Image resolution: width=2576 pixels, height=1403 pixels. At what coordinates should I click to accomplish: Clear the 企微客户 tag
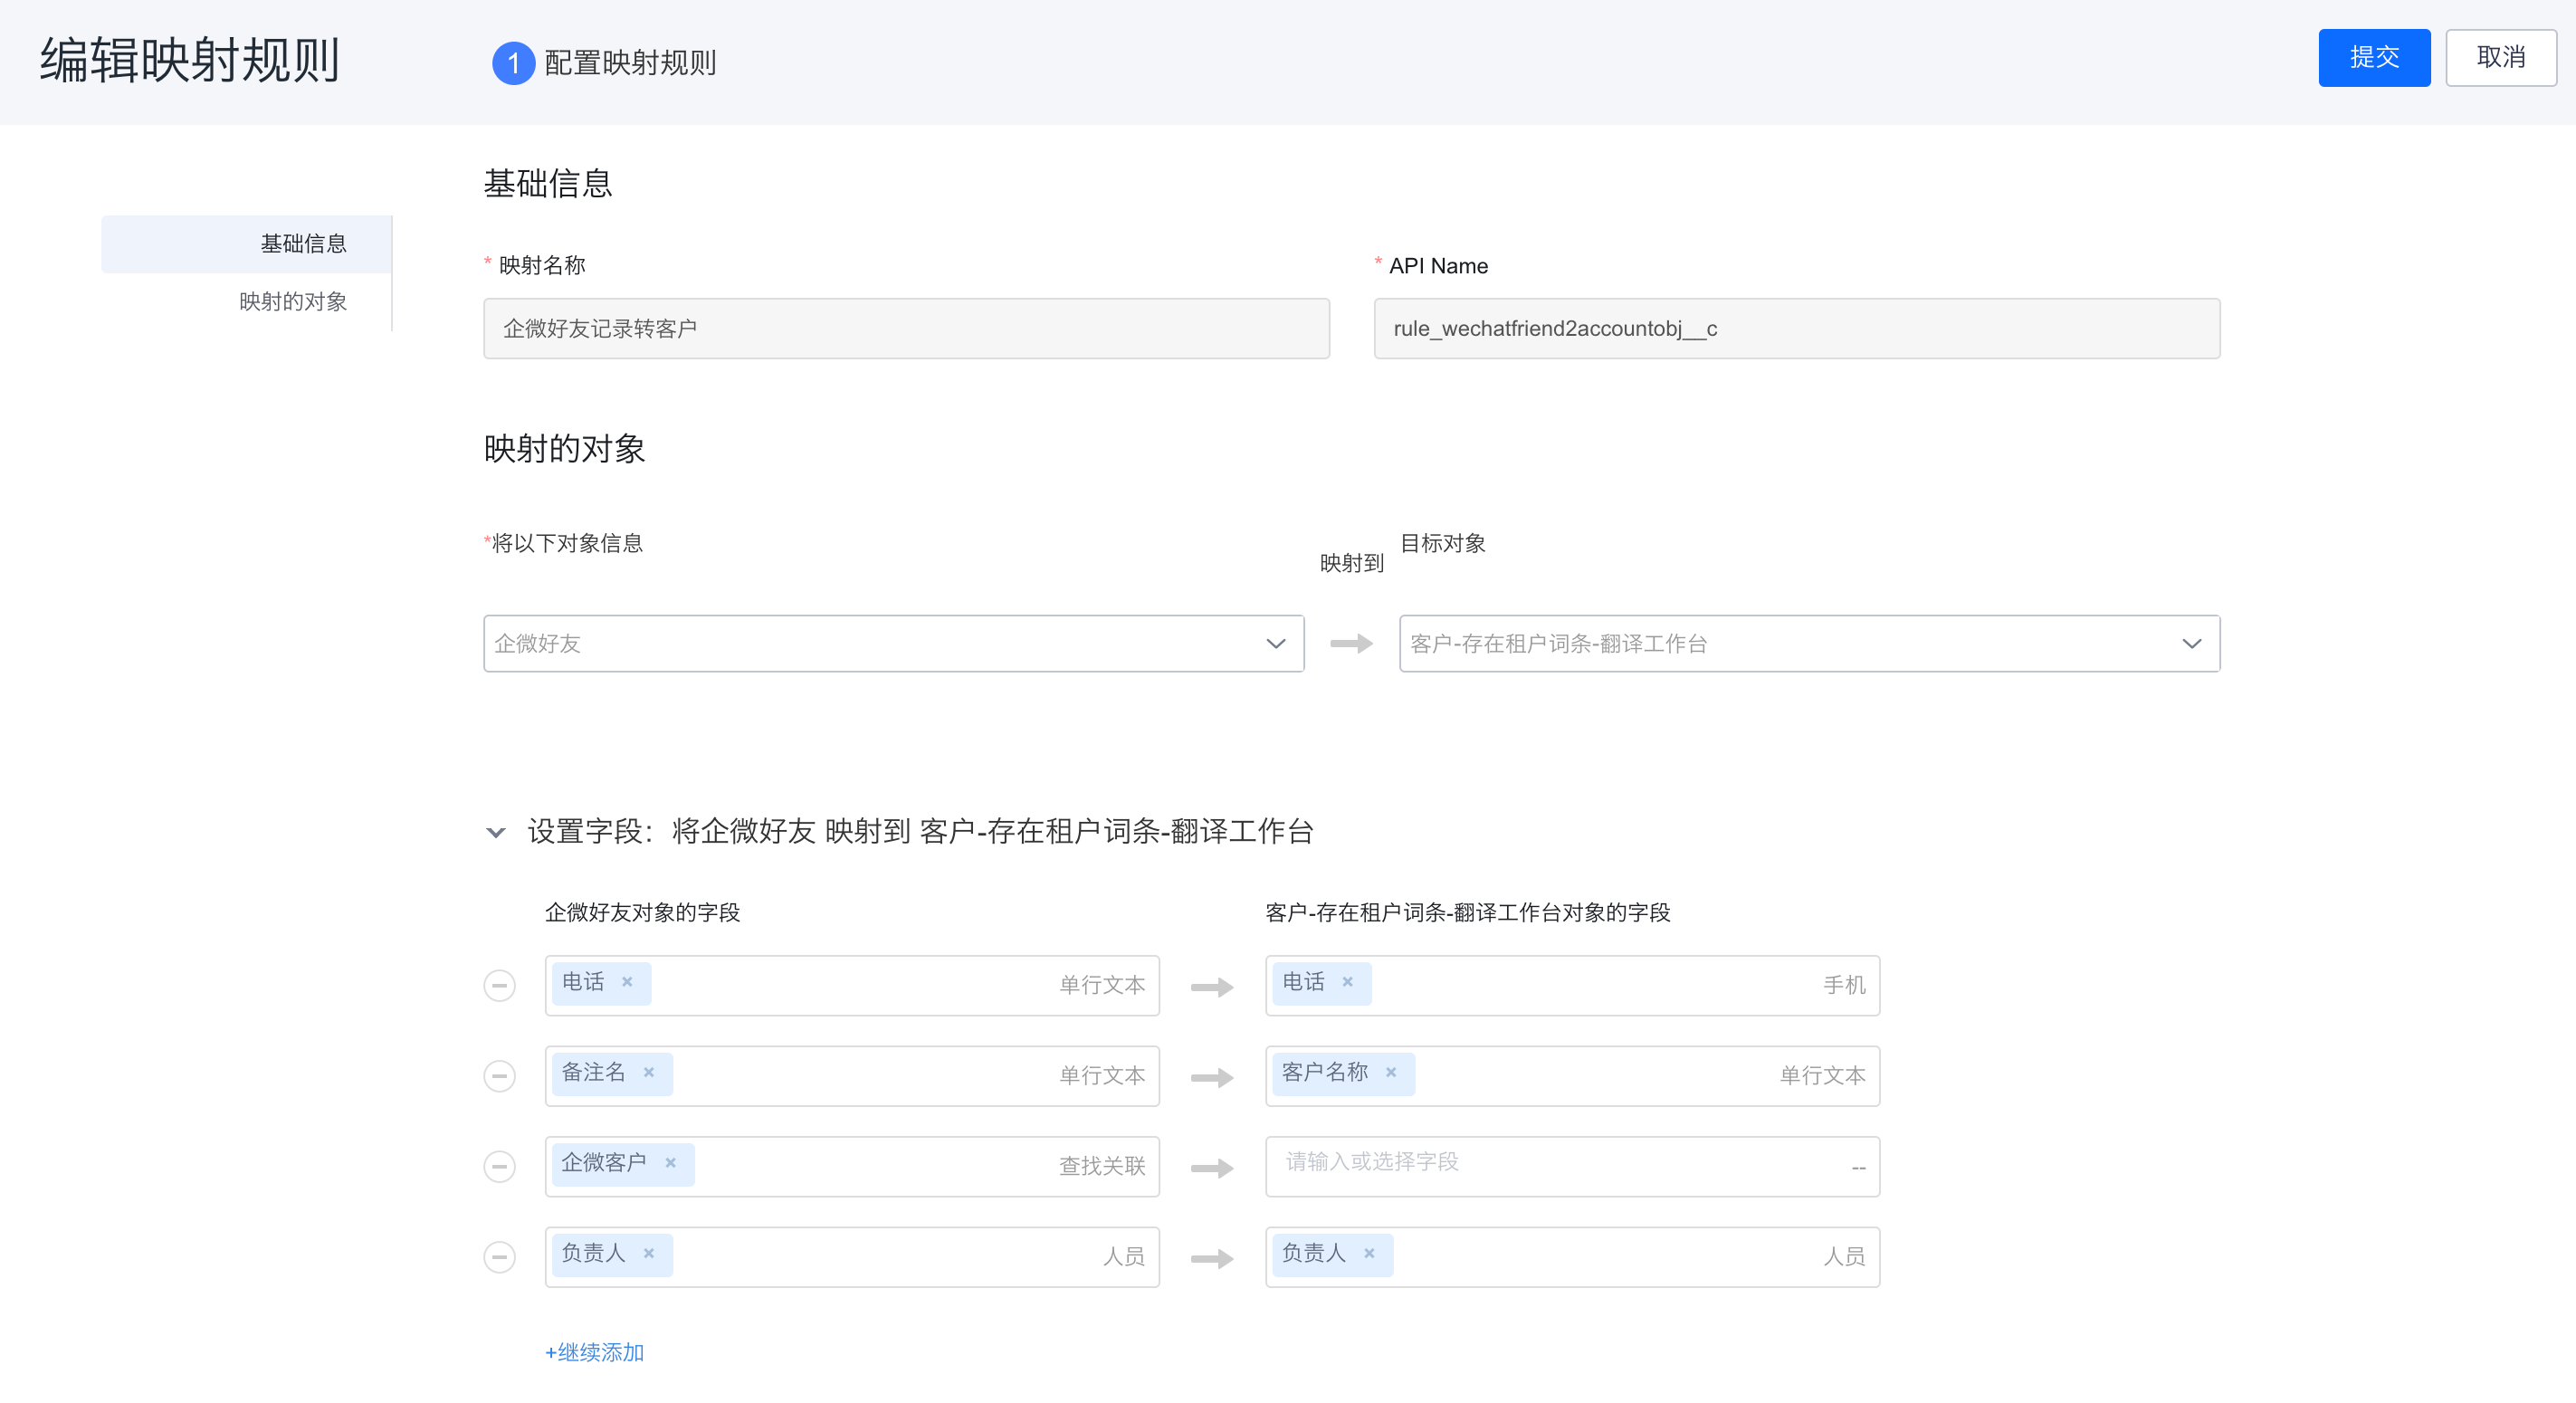(x=670, y=1163)
